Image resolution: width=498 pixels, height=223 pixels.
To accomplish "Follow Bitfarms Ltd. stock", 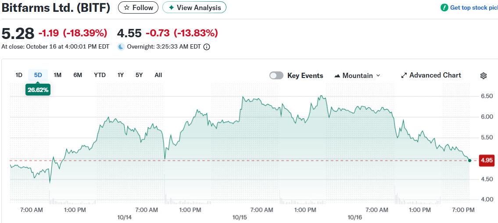I will [x=138, y=7].
